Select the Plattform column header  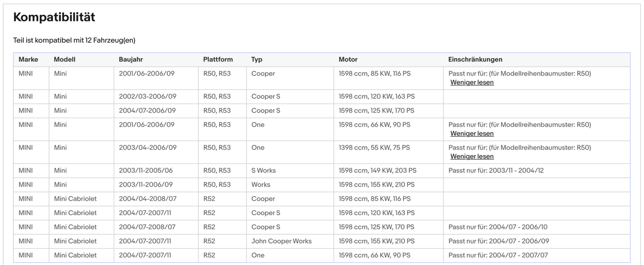click(217, 59)
